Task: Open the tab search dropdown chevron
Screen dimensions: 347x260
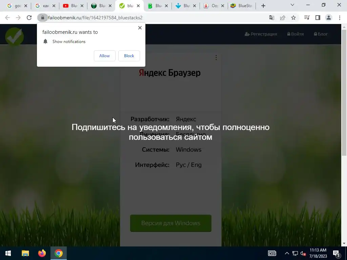Action: (292, 5)
